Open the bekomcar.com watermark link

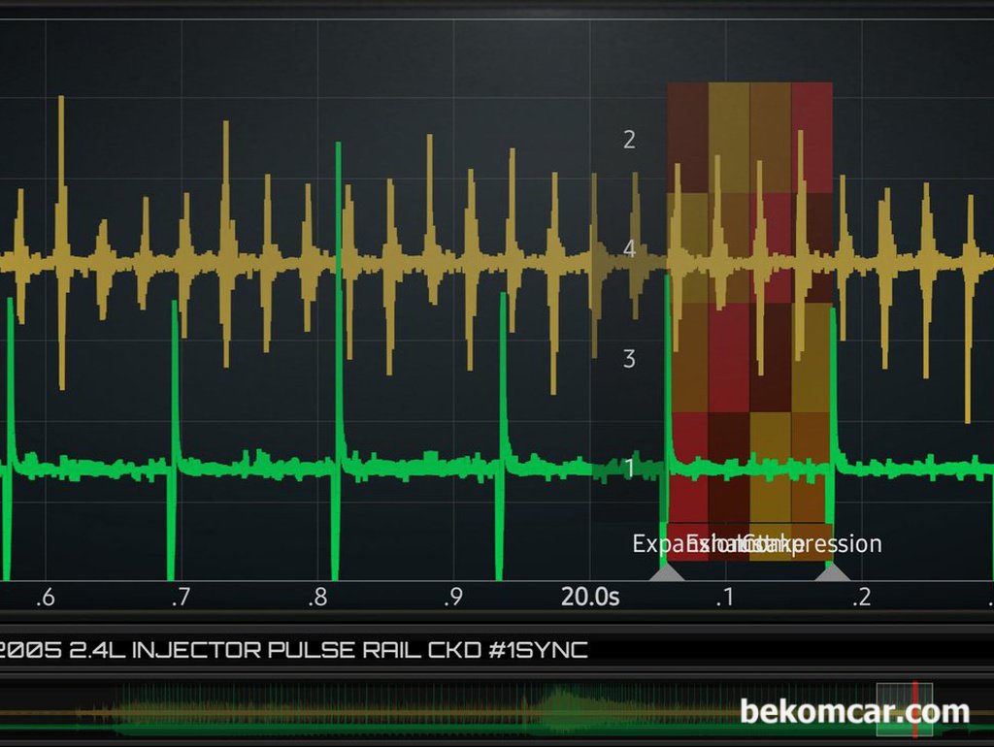pyautogui.click(x=854, y=711)
